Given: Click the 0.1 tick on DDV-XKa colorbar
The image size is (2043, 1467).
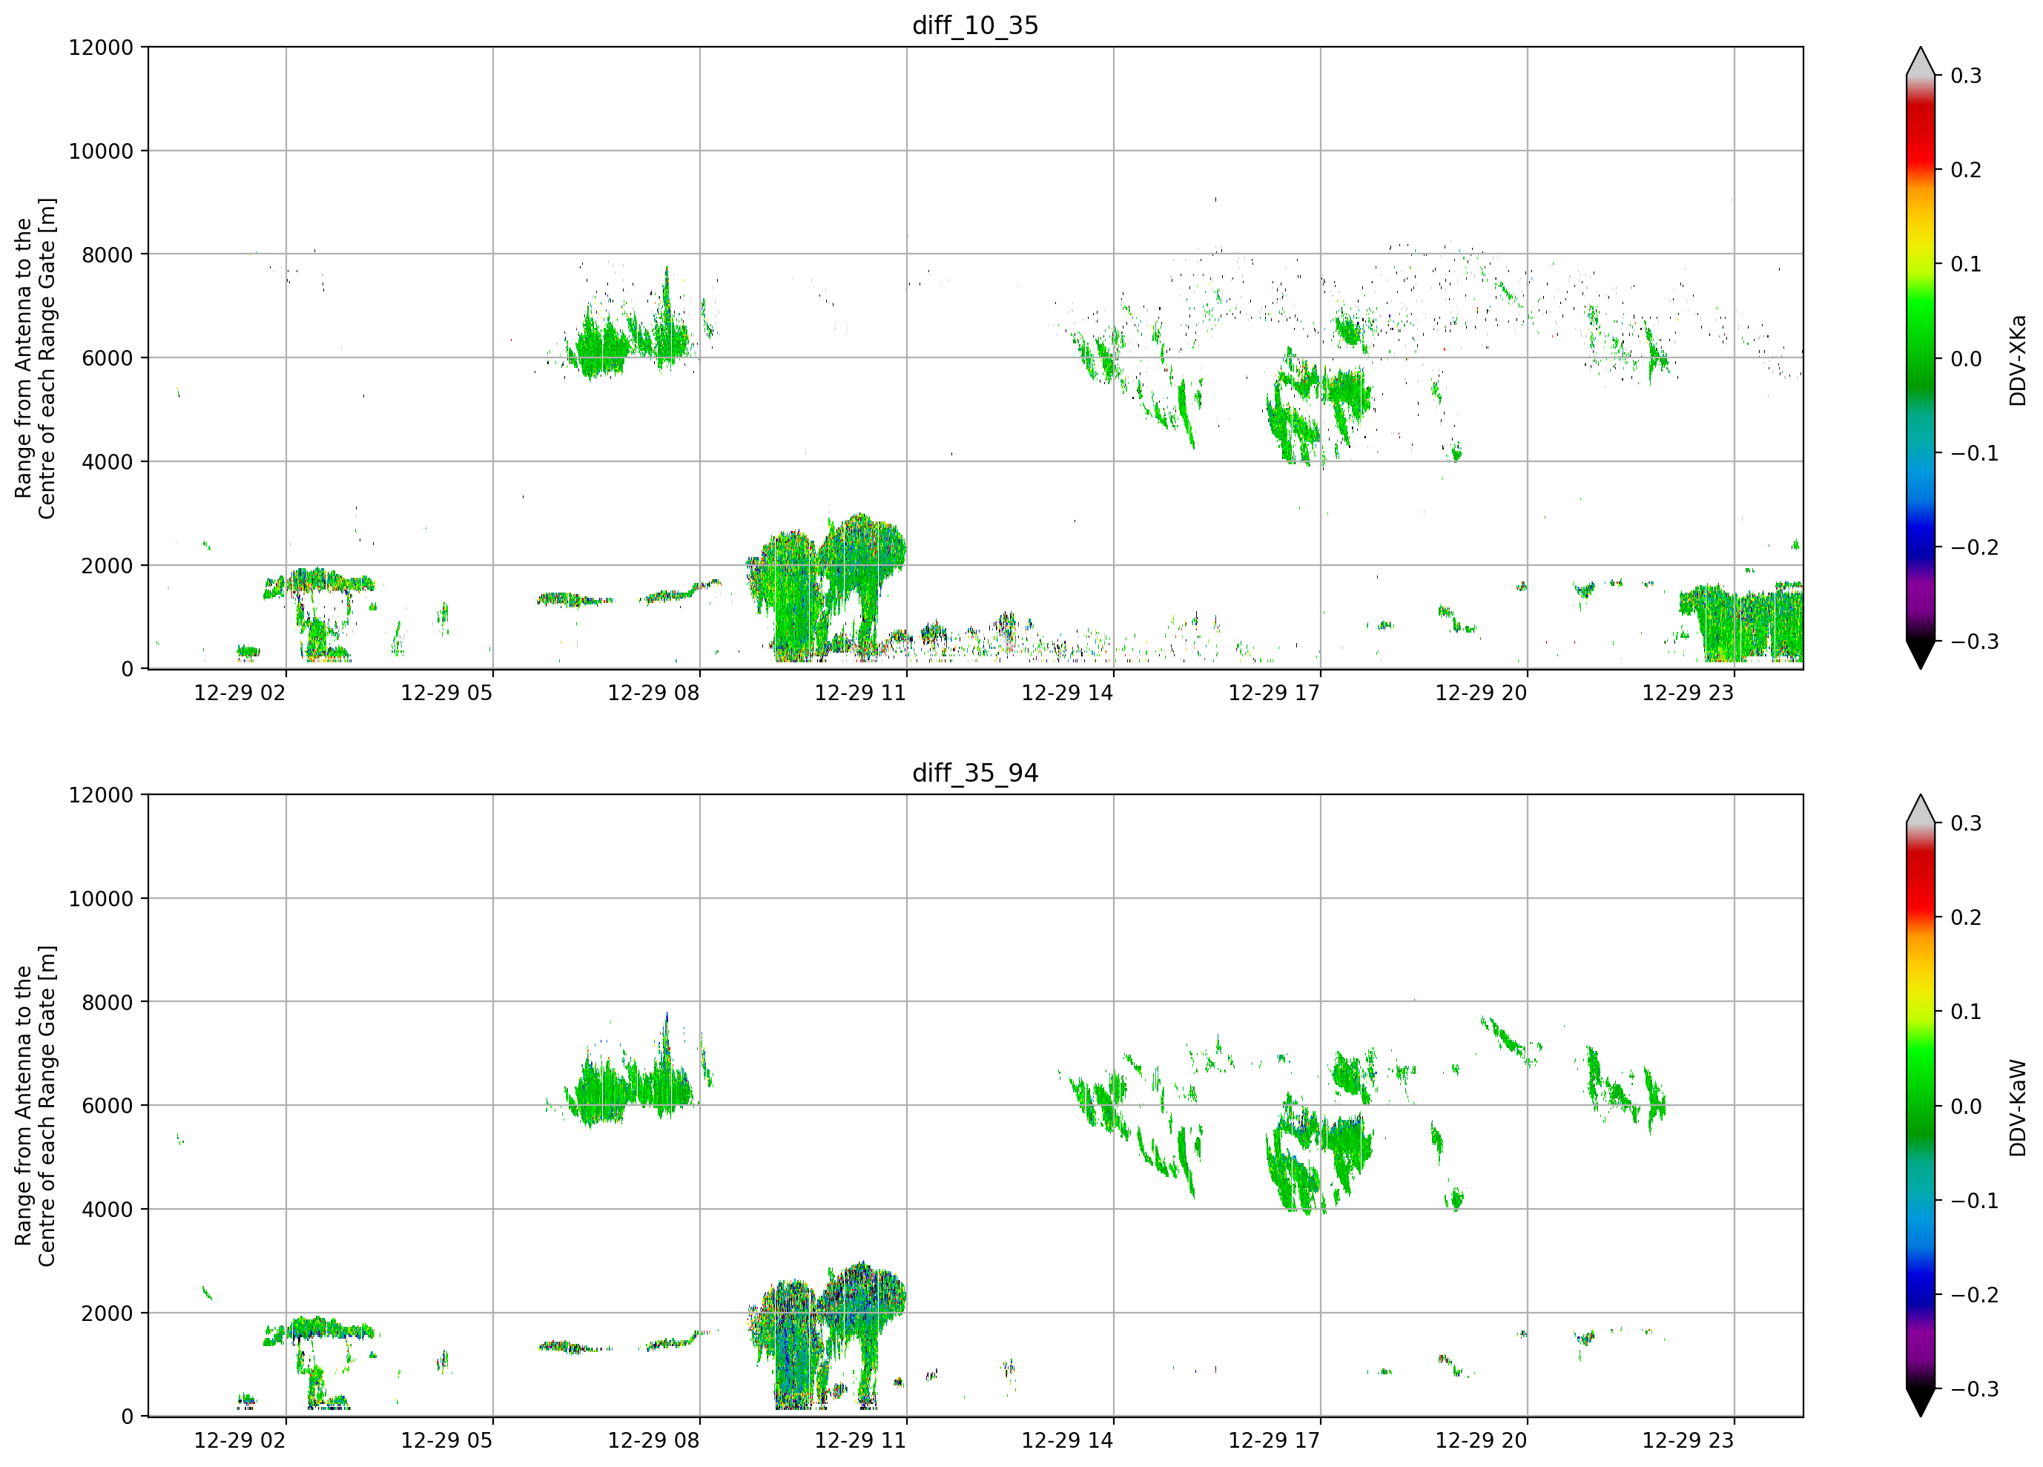Looking at the screenshot, I should (x=1967, y=265).
